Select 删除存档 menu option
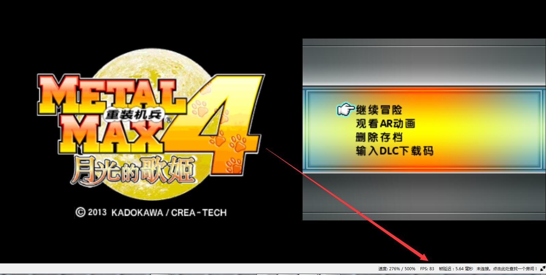The height and width of the screenshot is (275, 546). click(379, 137)
